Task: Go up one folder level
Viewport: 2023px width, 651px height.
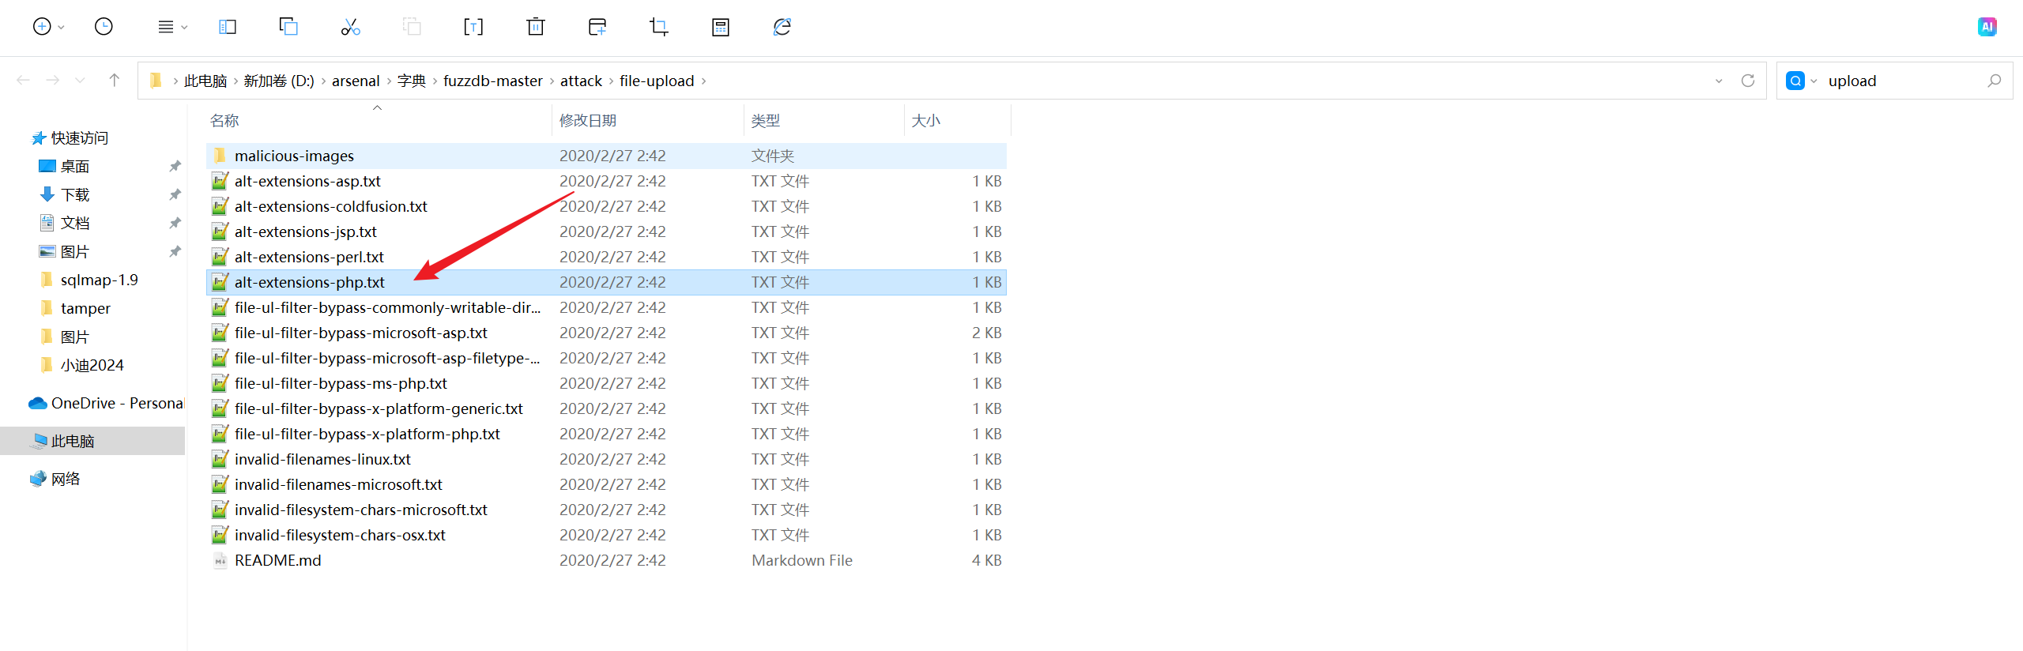Action: coord(115,80)
